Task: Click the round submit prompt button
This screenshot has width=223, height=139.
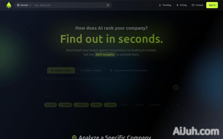Action: (x=176, y=87)
